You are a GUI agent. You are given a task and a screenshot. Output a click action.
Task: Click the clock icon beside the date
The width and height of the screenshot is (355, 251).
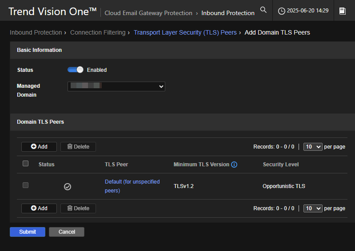tap(282, 11)
